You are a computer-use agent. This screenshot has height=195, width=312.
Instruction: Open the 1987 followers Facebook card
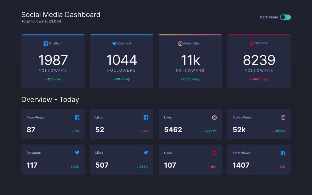click(x=53, y=61)
